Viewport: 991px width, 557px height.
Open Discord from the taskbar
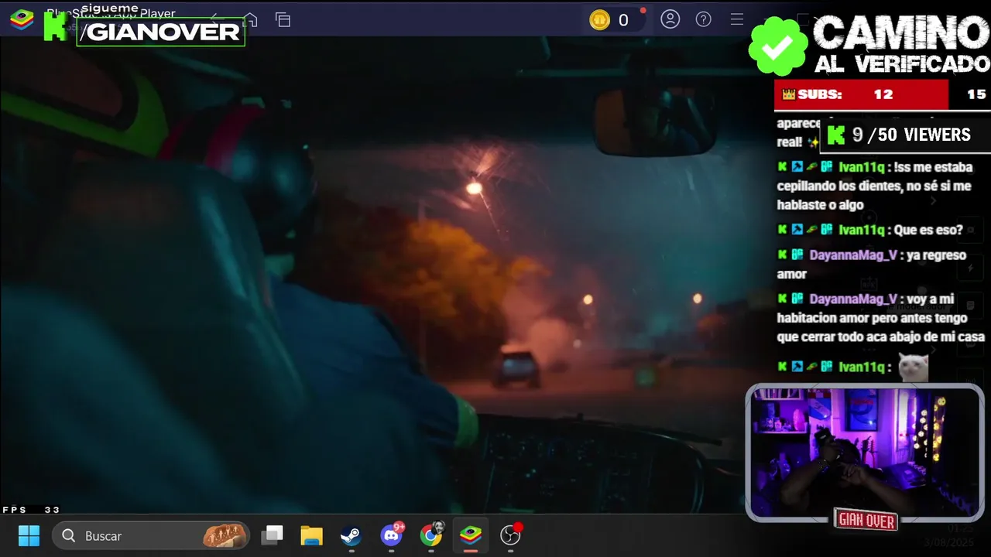392,535
